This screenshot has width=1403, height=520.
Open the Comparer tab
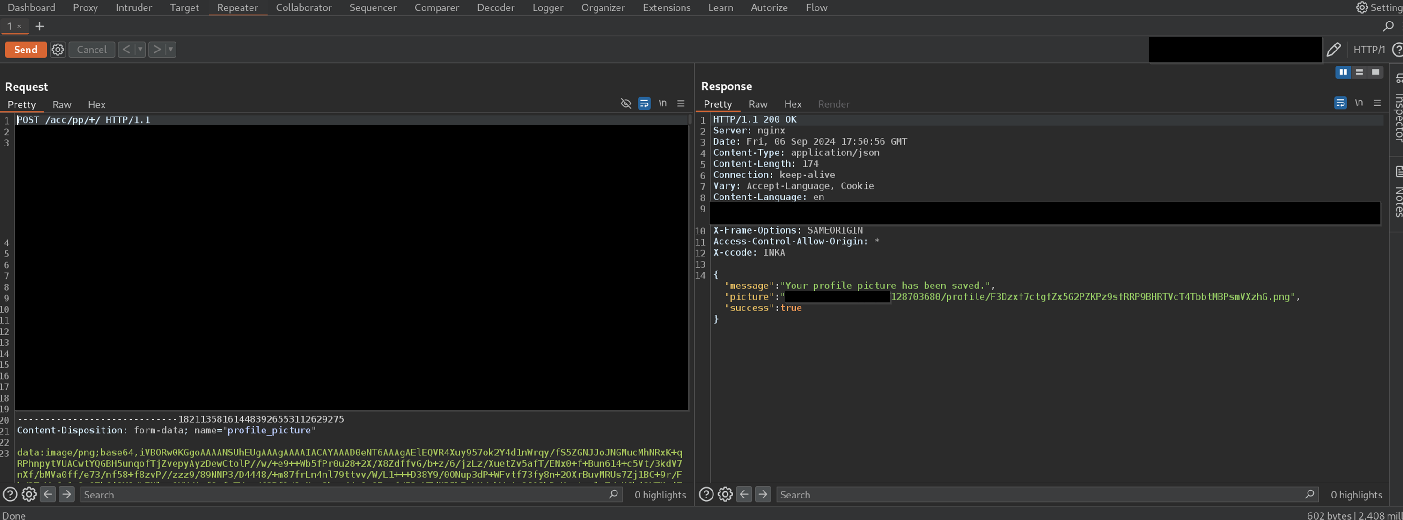[x=436, y=7]
